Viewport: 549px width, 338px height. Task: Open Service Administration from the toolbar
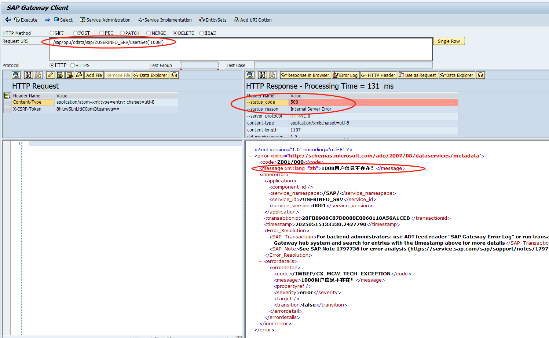105,20
